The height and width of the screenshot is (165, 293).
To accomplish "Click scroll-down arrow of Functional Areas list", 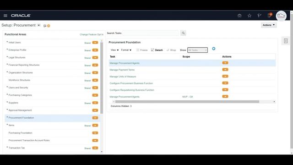I will [x=102, y=152].
